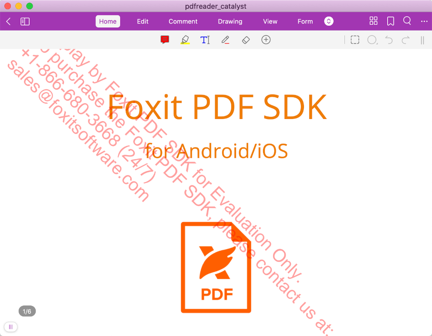The image size is (432, 336).
Task: Click the vertical bars handle in toolbar
Action: [x=422, y=40]
